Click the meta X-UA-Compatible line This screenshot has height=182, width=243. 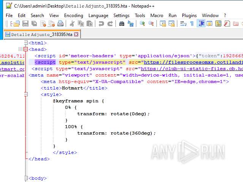[135, 82]
